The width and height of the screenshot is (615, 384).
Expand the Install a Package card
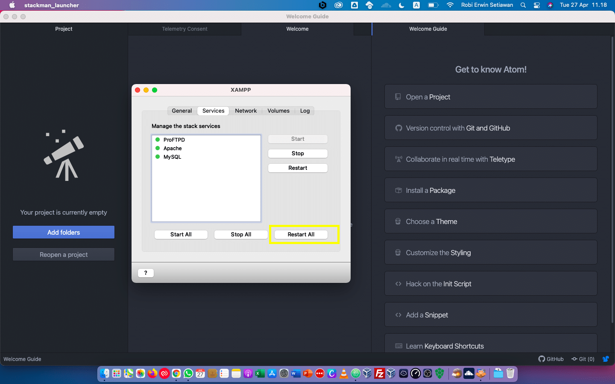tap(491, 190)
